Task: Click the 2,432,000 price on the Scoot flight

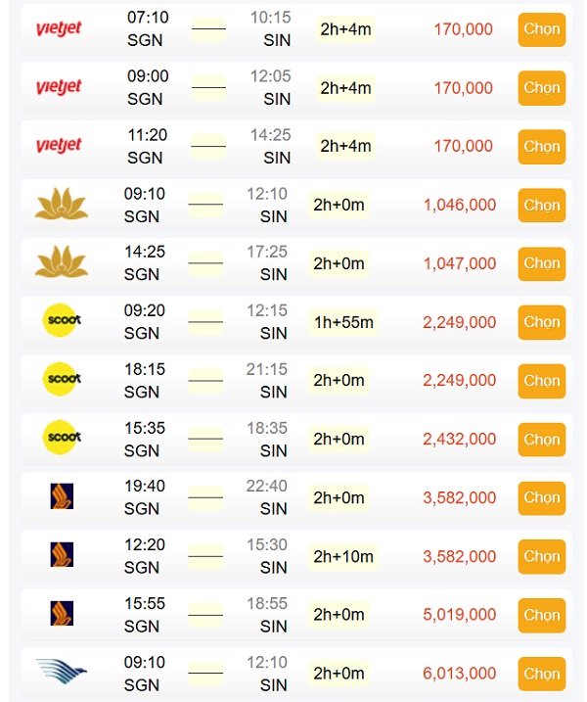Action: tap(460, 440)
